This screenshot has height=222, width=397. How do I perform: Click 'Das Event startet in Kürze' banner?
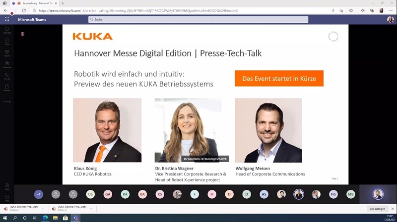[x=279, y=79]
